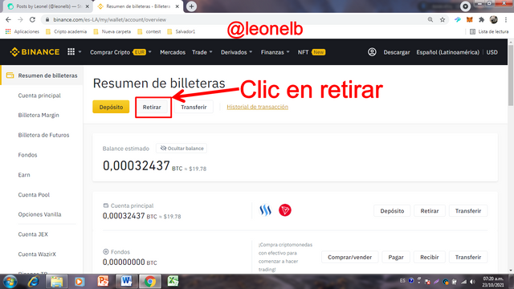Viewport: 514px width, 289px height.
Task: Open File Explorer from the taskbar
Action: (56, 282)
